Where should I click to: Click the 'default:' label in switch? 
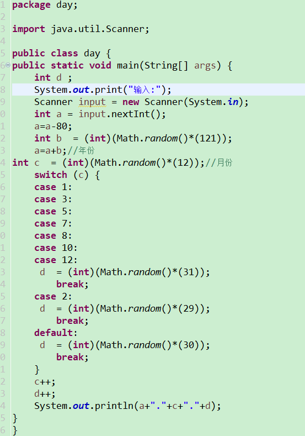click(x=56, y=333)
